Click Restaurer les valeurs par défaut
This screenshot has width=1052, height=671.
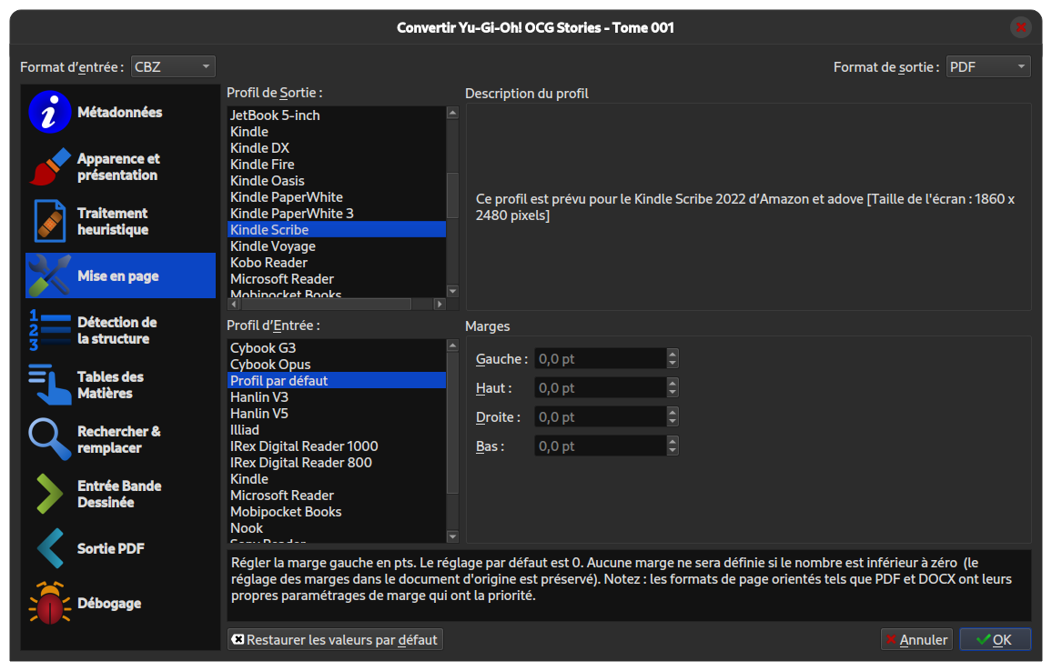[x=334, y=639]
